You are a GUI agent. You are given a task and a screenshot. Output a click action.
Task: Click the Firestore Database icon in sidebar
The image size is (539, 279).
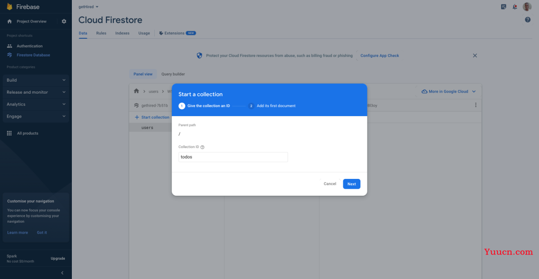9,55
